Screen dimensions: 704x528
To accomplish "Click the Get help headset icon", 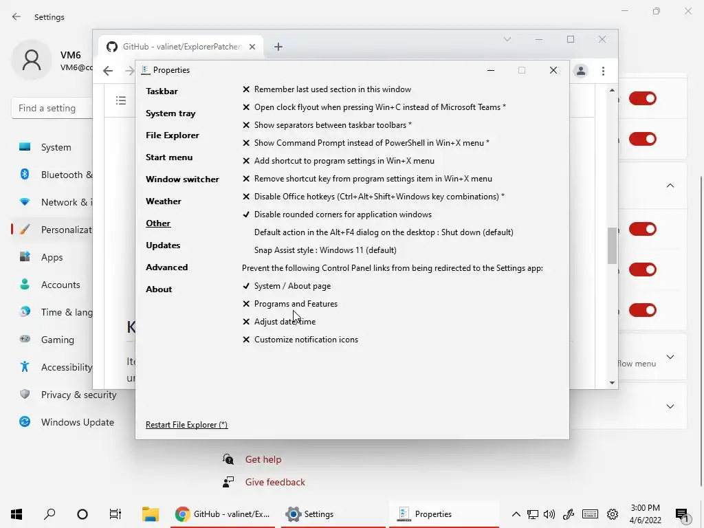I will (x=228, y=459).
